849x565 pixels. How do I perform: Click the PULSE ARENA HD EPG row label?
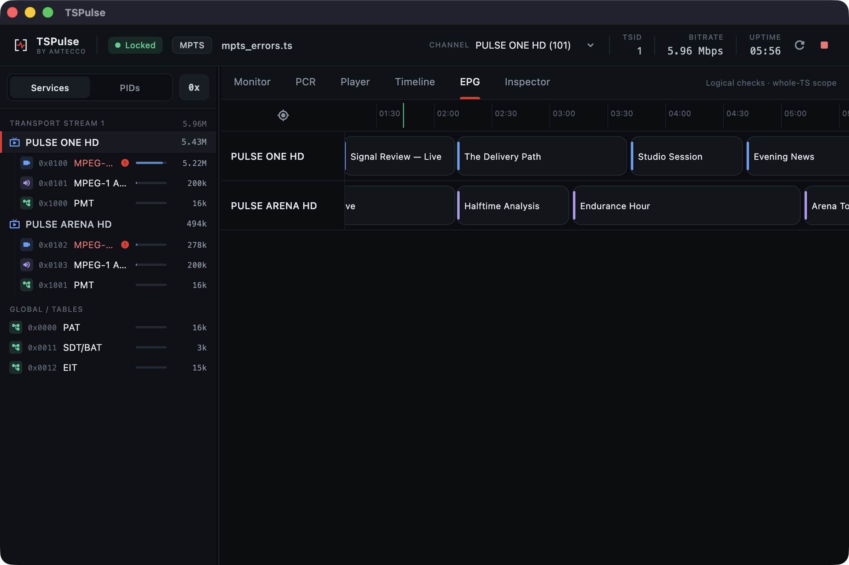pos(274,206)
